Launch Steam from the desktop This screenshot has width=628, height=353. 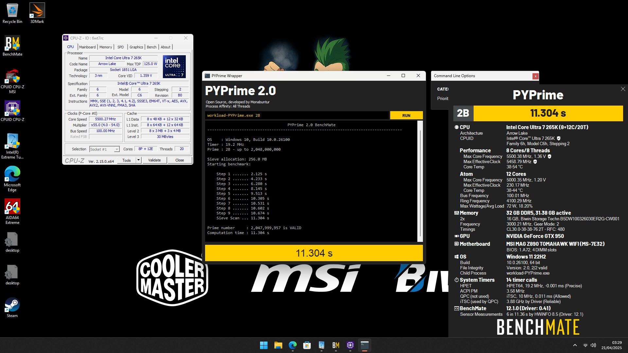pyautogui.click(x=12, y=308)
